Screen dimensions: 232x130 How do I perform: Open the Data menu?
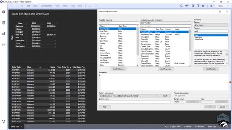coord(36,6)
